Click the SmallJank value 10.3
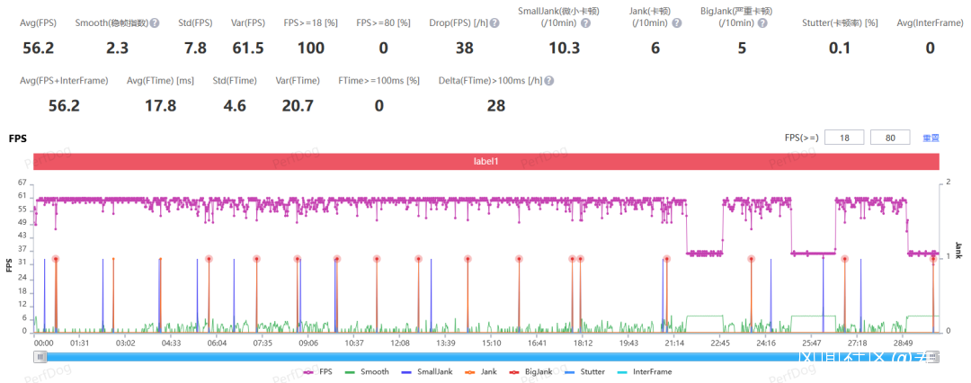Viewport: 971px width, 383px height. pos(564,49)
